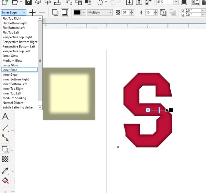The image size is (206, 193).
Task: Publish to PDF icon
Action: 149,2
